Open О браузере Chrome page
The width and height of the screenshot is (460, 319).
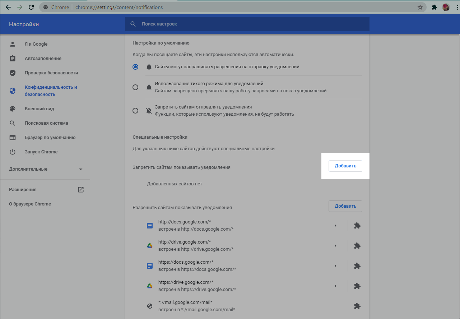pos(30,204)
